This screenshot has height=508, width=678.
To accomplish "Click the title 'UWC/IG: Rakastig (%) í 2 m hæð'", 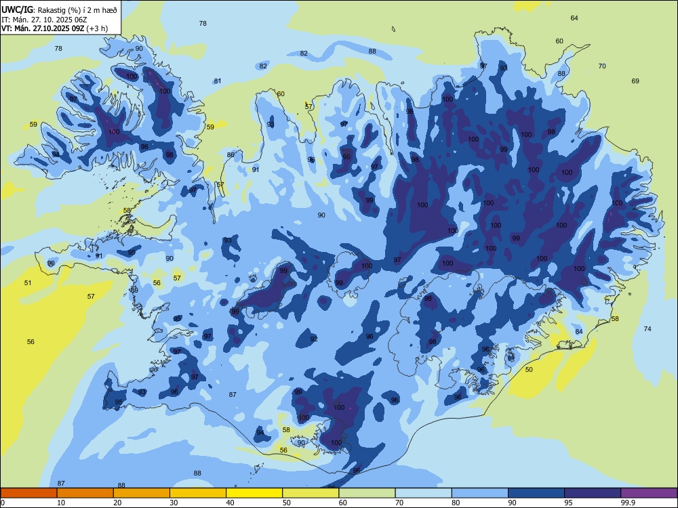I will (x=59, y=10).
